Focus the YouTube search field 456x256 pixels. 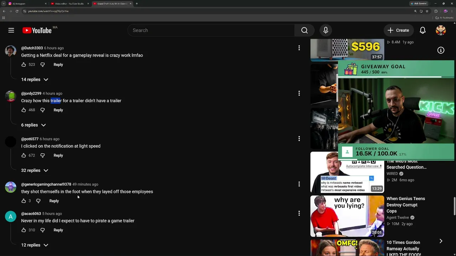211,30
